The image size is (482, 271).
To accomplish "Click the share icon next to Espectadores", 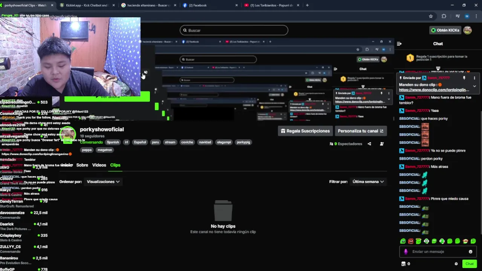I will click(x=369, y=144).
